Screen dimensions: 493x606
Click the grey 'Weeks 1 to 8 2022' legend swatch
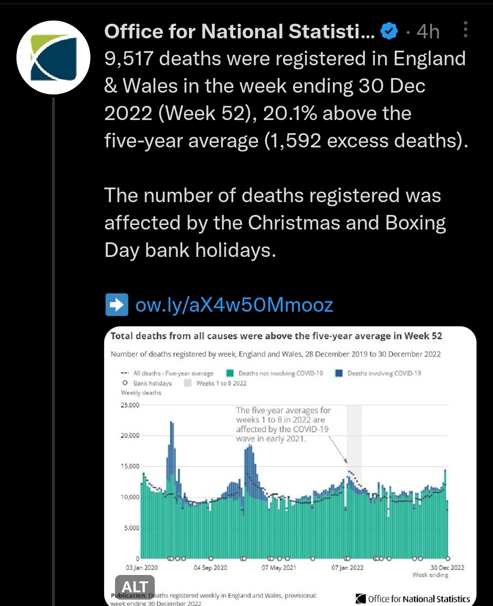(x=188, y=383)
